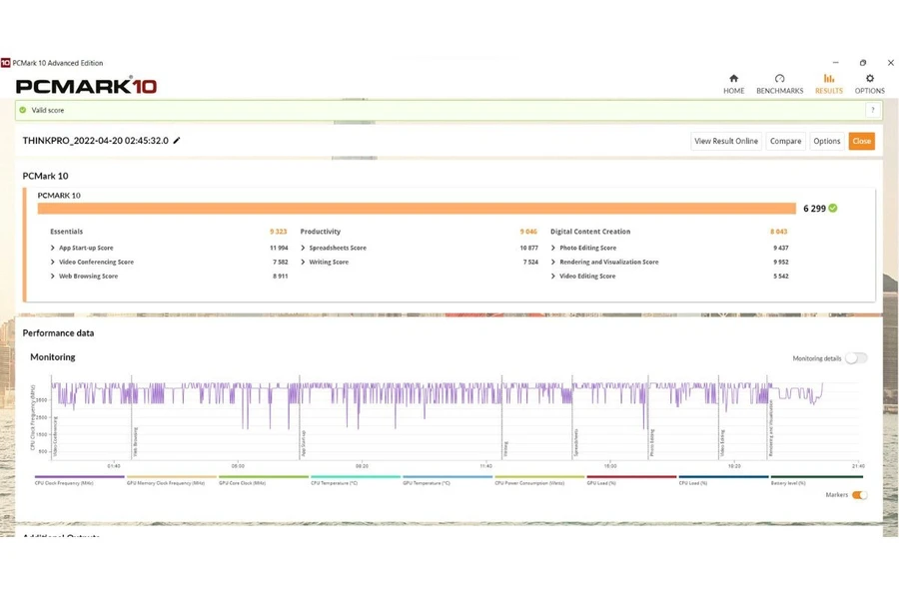Viewport: 899px width, 597px height.
Task: Switch to the Results tab
Action: [x=828, y=84]
